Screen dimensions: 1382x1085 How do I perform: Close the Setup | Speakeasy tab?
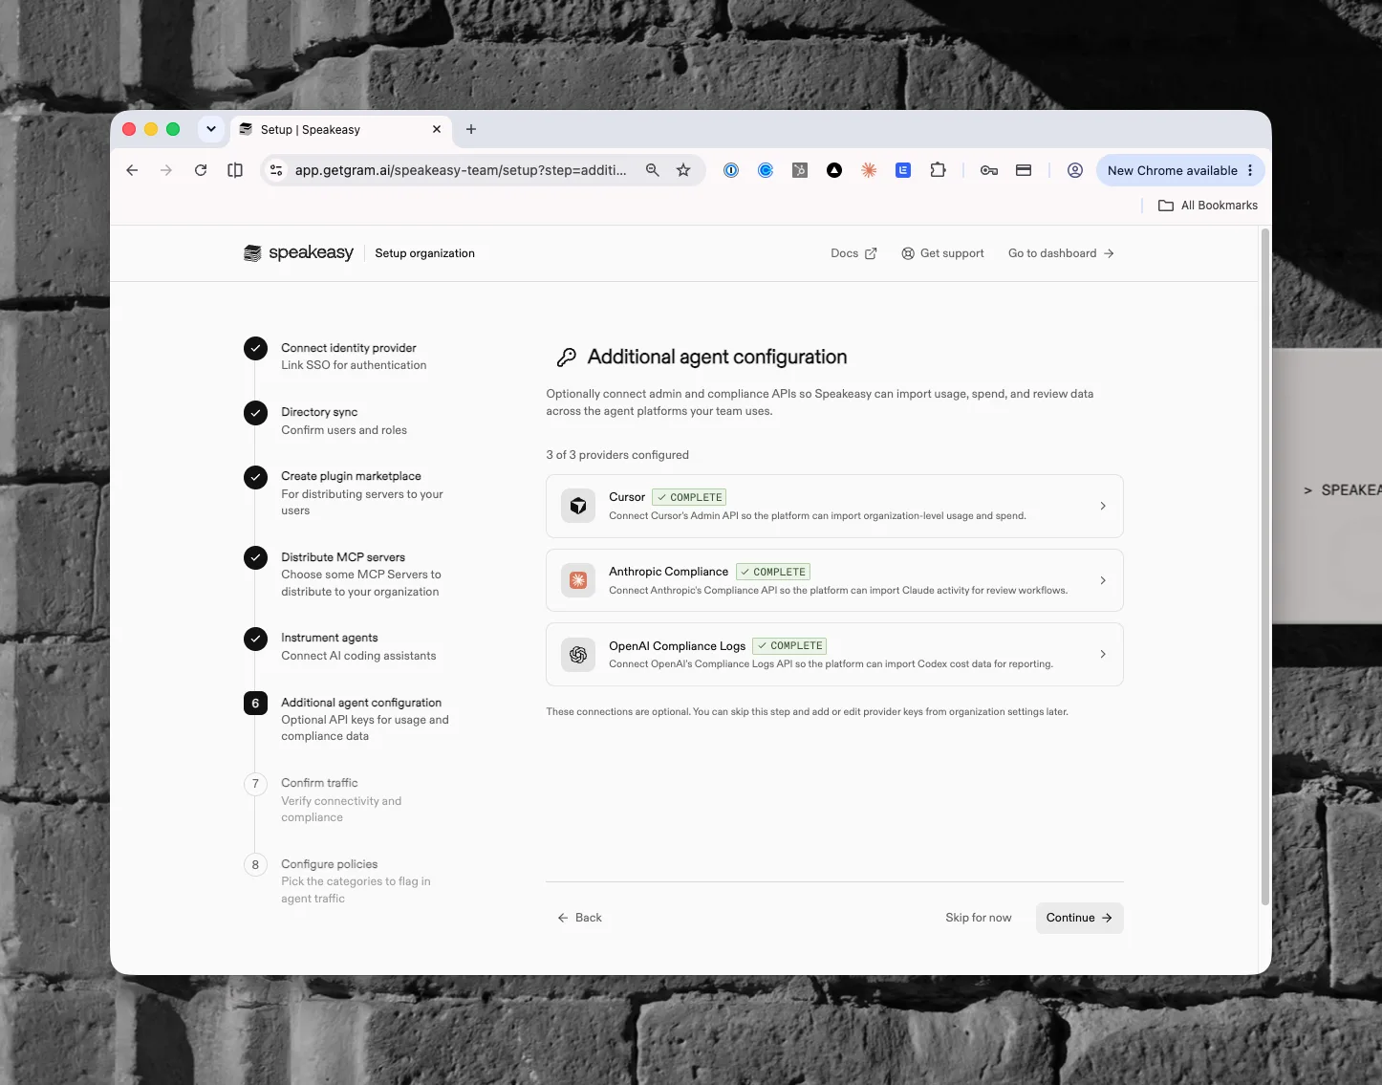point(437,129)
